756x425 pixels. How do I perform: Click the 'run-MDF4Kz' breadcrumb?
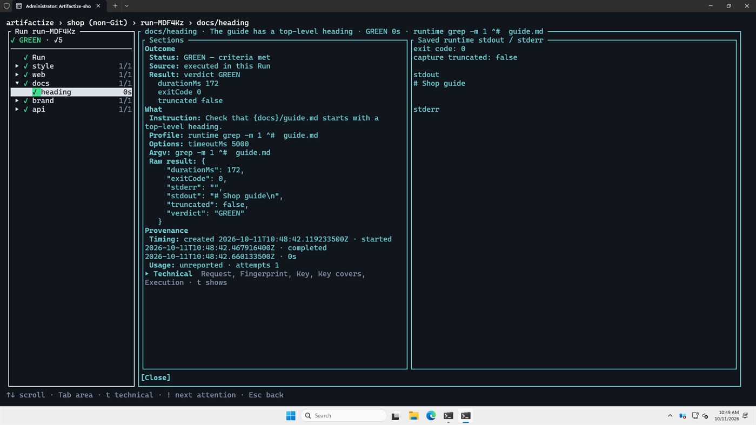coord(162,23)
